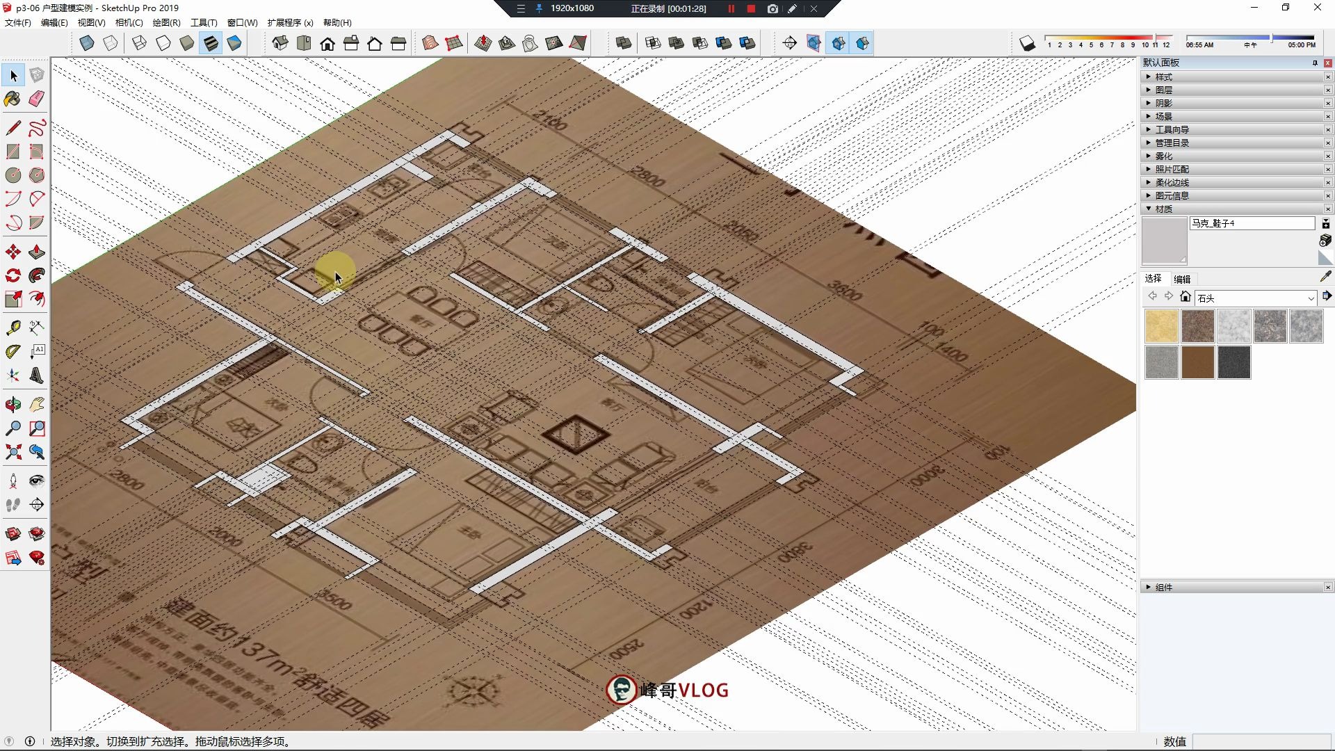Open the 相机(C) menu
This screenshot has width=1335, height=751.
129,22
